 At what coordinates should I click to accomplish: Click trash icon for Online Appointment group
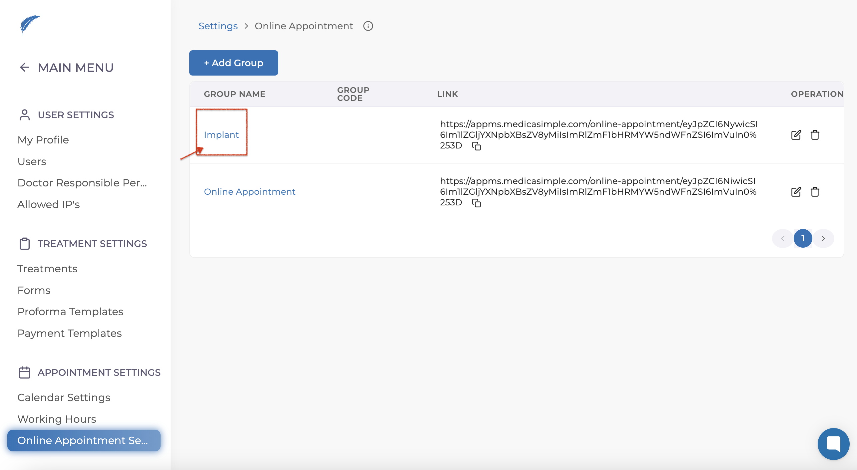tap(815, 192)
